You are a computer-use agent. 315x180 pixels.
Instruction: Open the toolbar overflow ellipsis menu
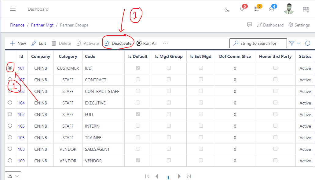[165, 43]
